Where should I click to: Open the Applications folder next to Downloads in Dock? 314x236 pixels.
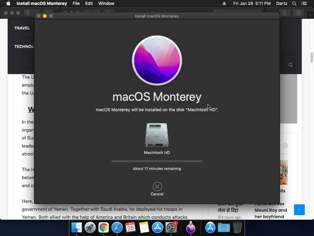click(x=210, y=228)
